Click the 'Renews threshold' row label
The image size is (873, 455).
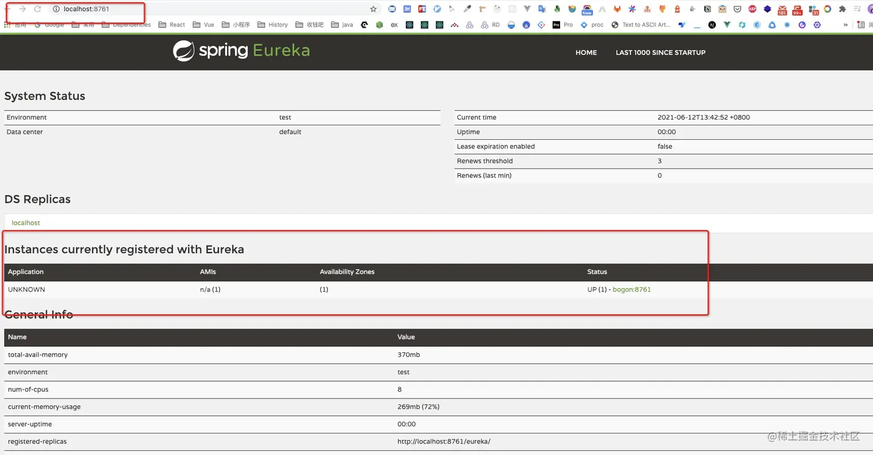coord(485,161)
